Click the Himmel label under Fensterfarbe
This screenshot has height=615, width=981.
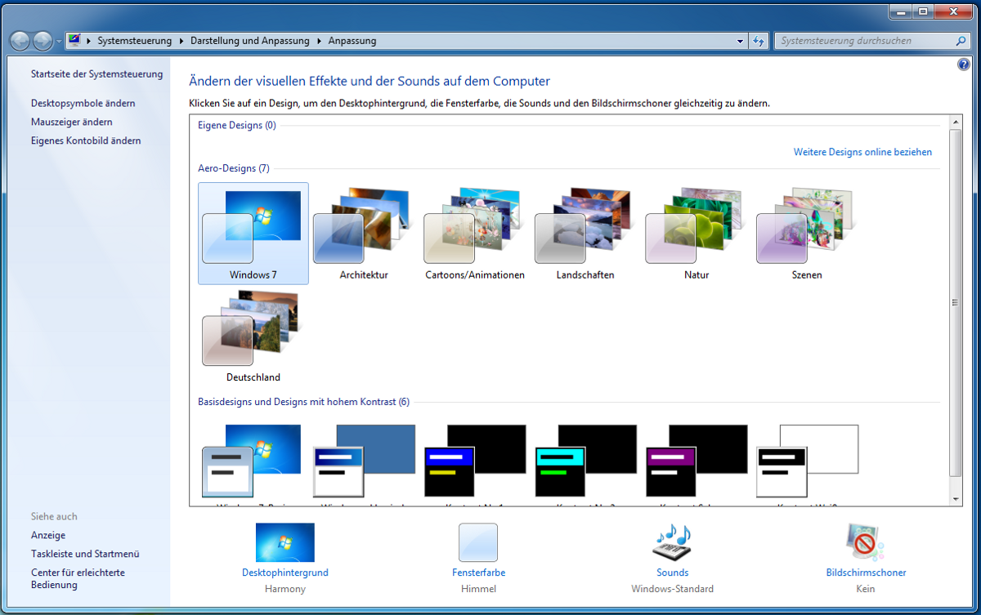(478, 589)
